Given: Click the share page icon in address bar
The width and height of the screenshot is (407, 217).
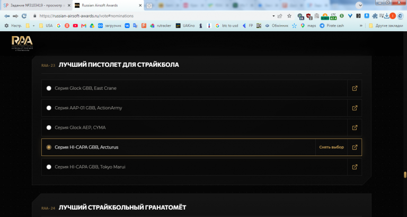Looking at the screenshot, I should (x=280, y=16).
